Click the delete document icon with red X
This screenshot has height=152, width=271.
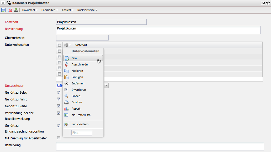click(10, 10)
